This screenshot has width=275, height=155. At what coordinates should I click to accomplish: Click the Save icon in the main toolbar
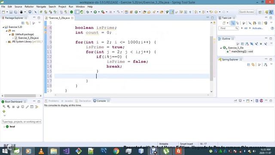[x=11, y=12]
